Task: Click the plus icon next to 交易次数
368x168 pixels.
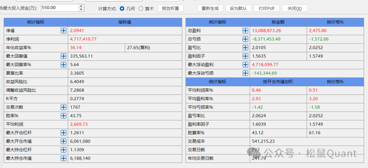Action: pyautogui.click(x=63, y=107)
